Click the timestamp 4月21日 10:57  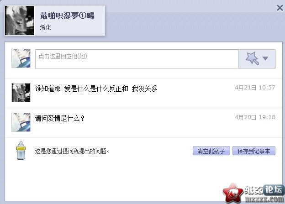click(255, 88)
